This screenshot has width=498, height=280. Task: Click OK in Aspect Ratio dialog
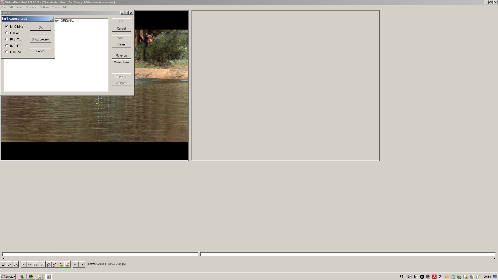(40, 27)
